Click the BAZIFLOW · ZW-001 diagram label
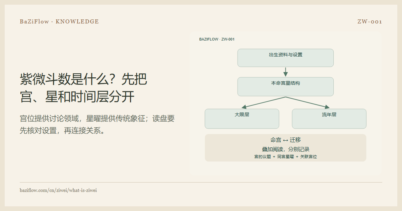The image size is (402, 211). (x=217, y=39)
